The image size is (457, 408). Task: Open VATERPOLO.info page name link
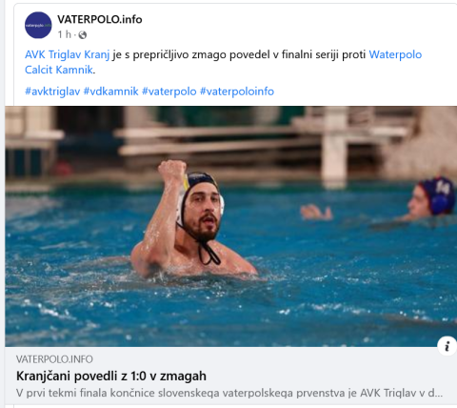click(x=100, y=19)
